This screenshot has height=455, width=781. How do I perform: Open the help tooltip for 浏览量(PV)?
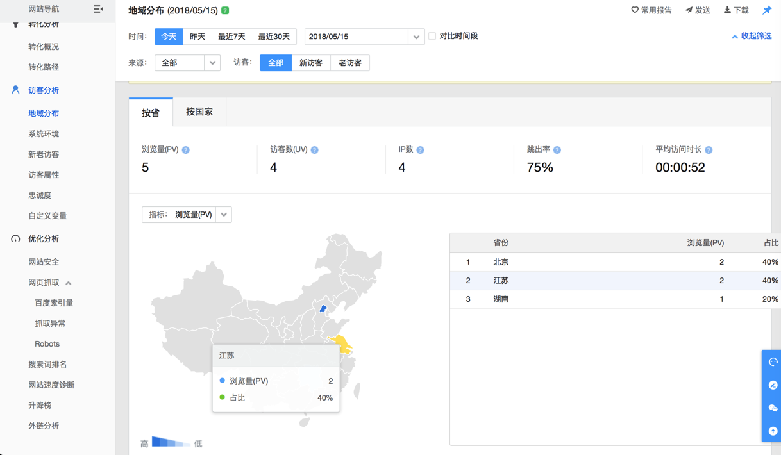coord(185,150)
